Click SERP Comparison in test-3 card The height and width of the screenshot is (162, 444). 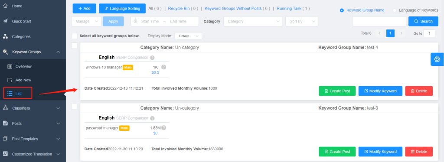132,118
